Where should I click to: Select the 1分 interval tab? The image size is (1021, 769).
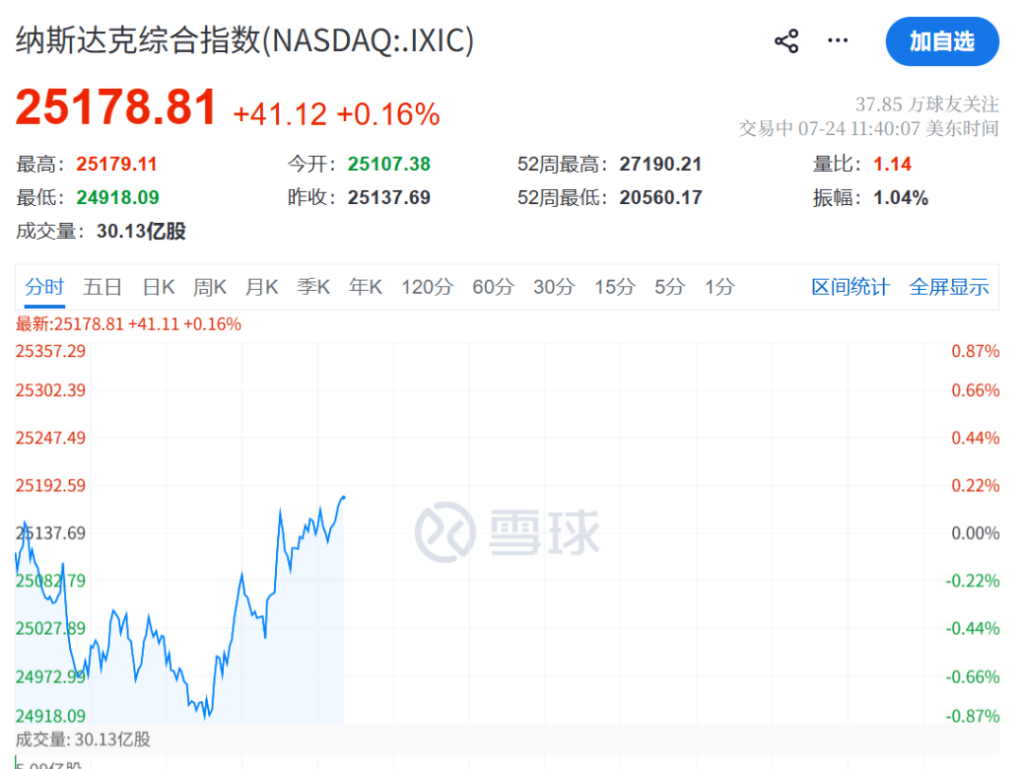pos(719,286)
